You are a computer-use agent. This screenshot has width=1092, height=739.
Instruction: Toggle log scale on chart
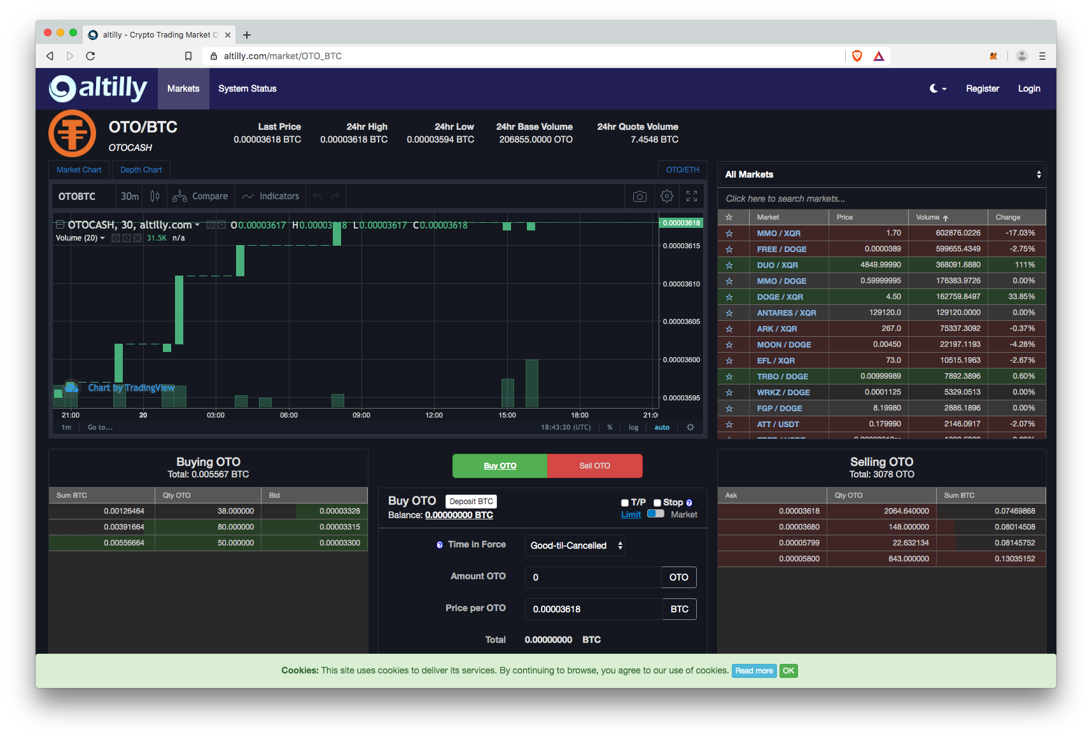point(633,427)
